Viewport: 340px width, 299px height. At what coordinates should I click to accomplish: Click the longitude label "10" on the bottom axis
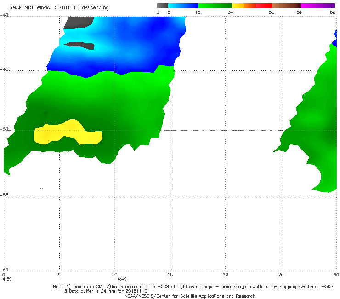pyautogui.click(x=114, y=275)
